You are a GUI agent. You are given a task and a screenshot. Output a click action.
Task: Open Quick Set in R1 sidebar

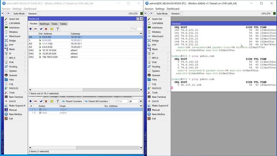click(14, 19)
